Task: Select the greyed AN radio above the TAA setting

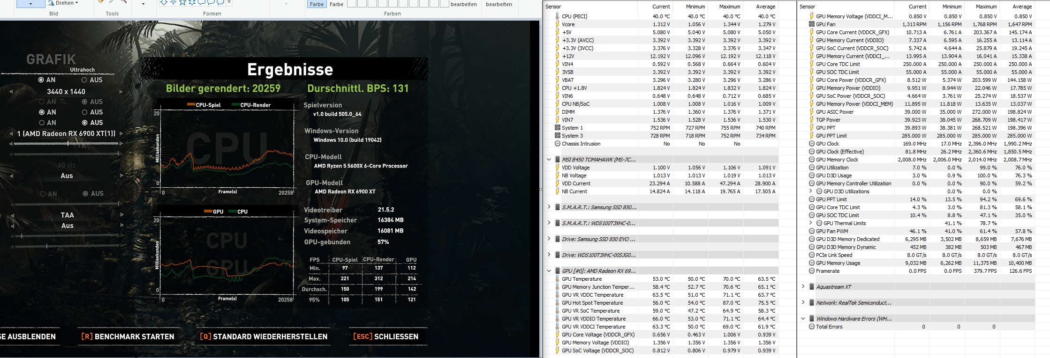Action: click(x=43, y=193)
